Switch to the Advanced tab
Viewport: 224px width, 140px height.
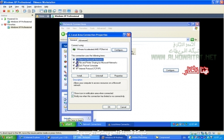(x=83, y=40)
